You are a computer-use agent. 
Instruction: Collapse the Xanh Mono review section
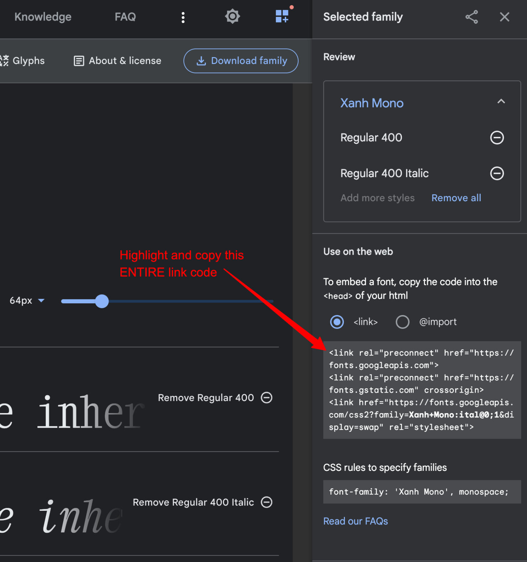(501, 102)
